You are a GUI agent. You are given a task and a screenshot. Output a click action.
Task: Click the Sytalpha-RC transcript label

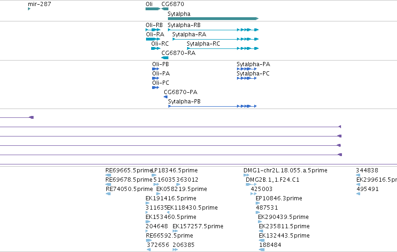coord(203,44)
